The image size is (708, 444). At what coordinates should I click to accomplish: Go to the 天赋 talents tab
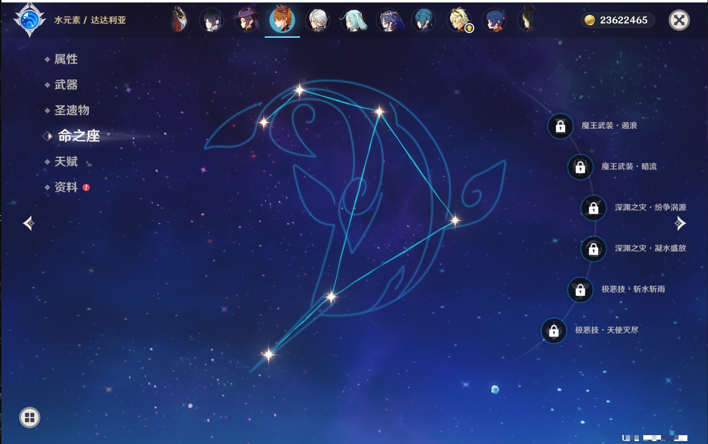pos(66,162)
